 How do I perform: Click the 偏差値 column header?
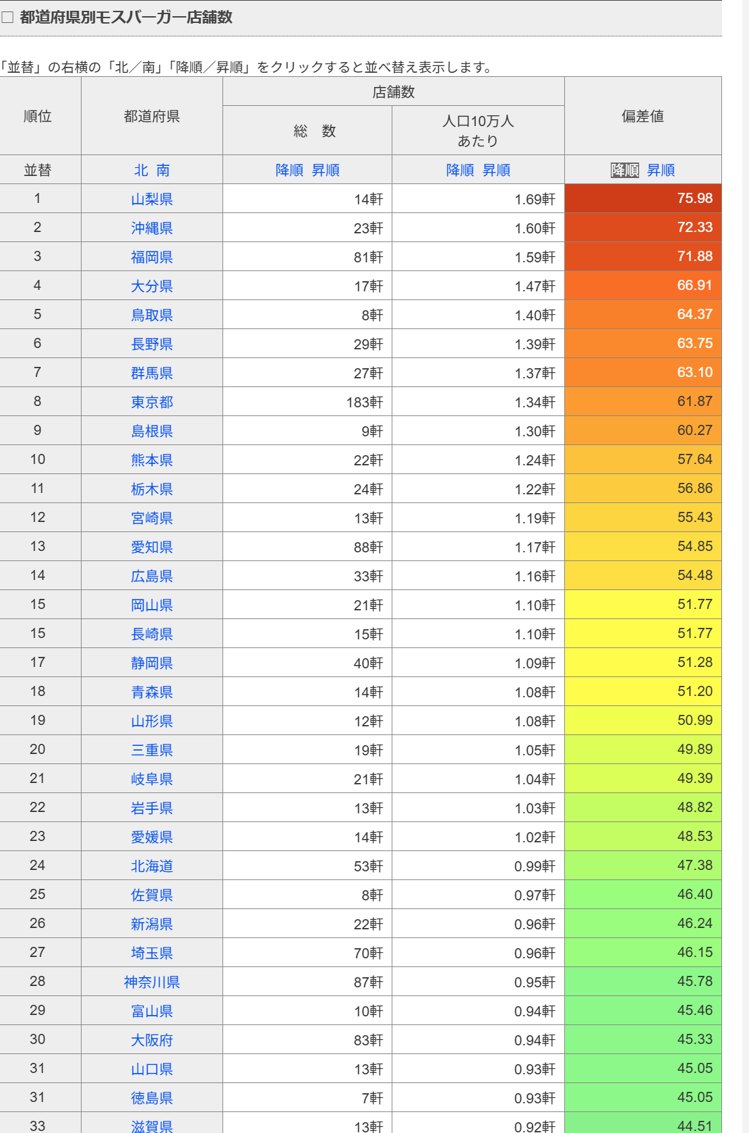(x=642, y=116)
